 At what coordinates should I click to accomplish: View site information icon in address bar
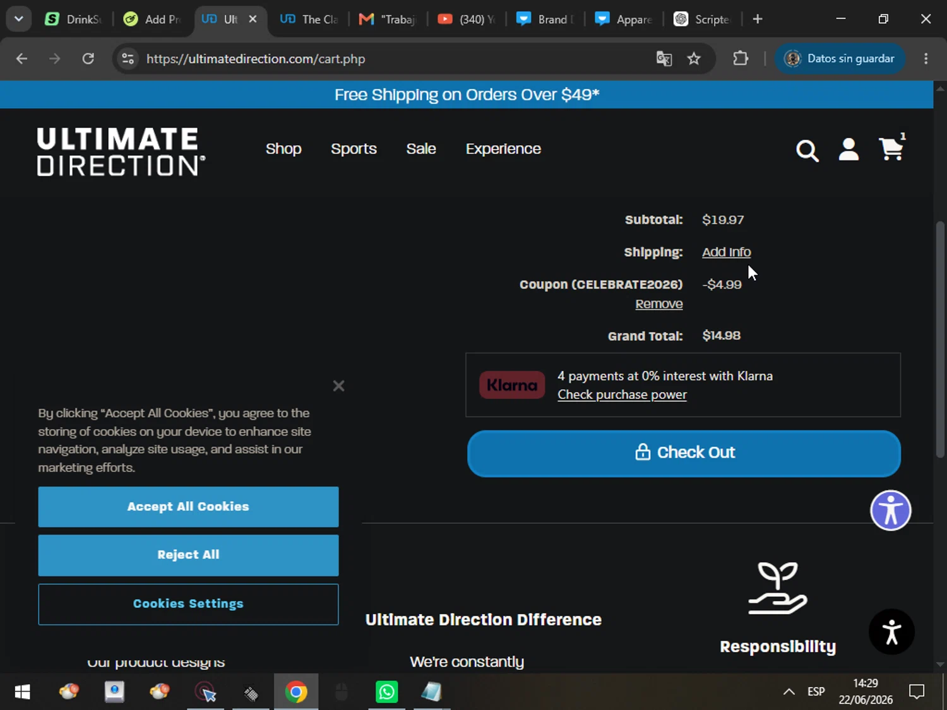coord(128,59)
